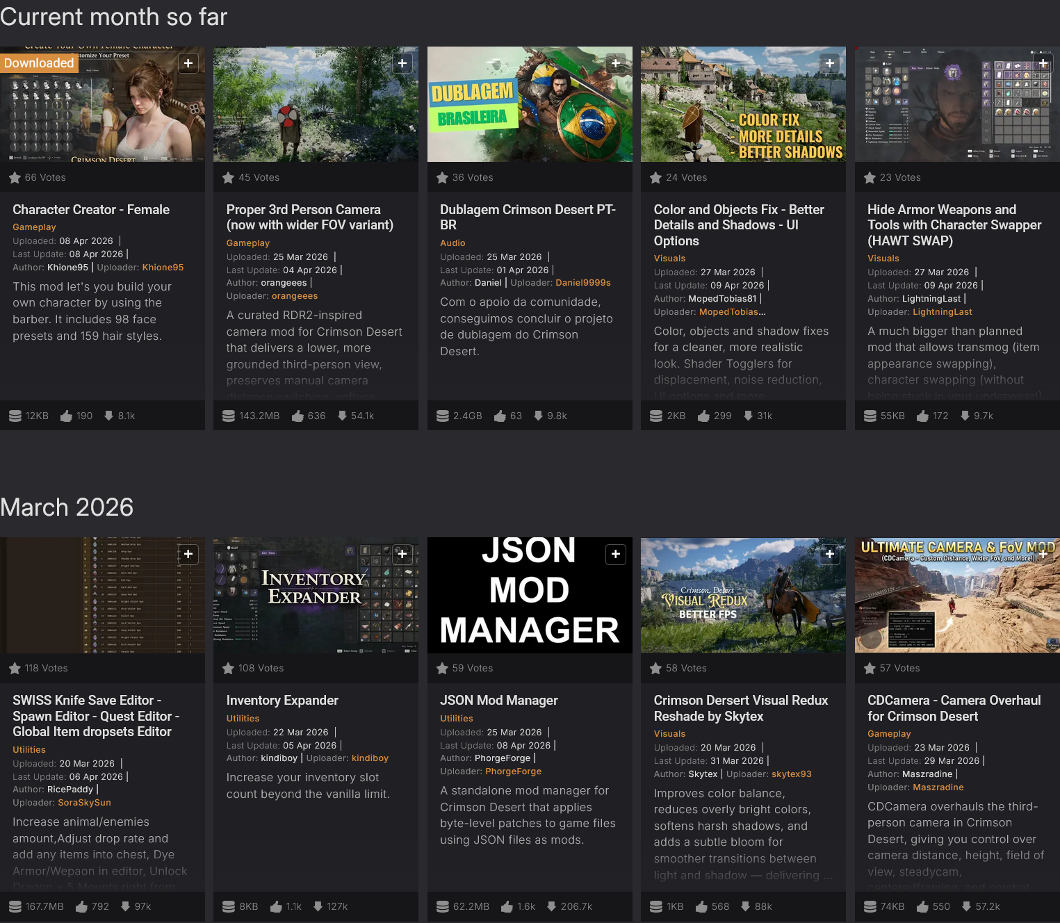Open JSON Mod Manager thumbnail image
The height and width of the screenshot is (923, 1060).
(x=530, y=595)
